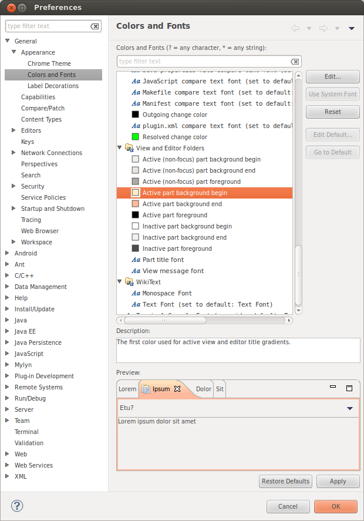364x521 pixels.
Task: Collapse the WikiText category
Action: (120, 281)
